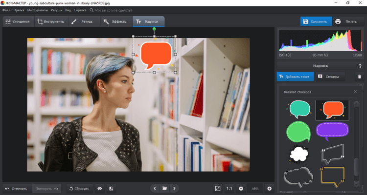
Task: Open the file browser folder icon
Action: tap(165, 188)
